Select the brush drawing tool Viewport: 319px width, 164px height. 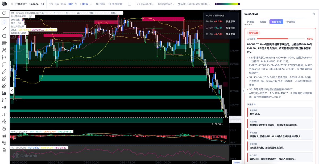[x=4, y=114]
